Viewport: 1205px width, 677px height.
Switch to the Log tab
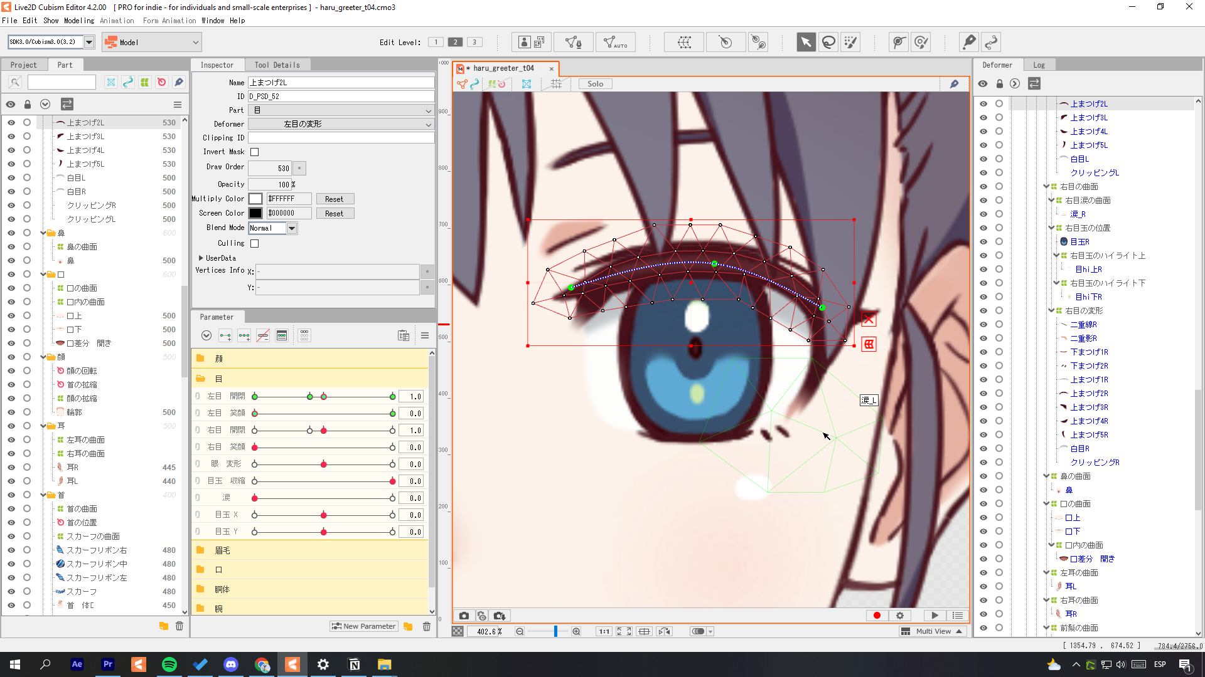pos(1039,65)
